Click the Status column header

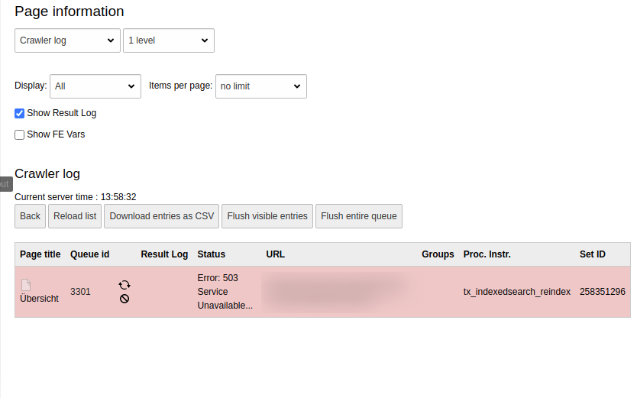(212, 254)
